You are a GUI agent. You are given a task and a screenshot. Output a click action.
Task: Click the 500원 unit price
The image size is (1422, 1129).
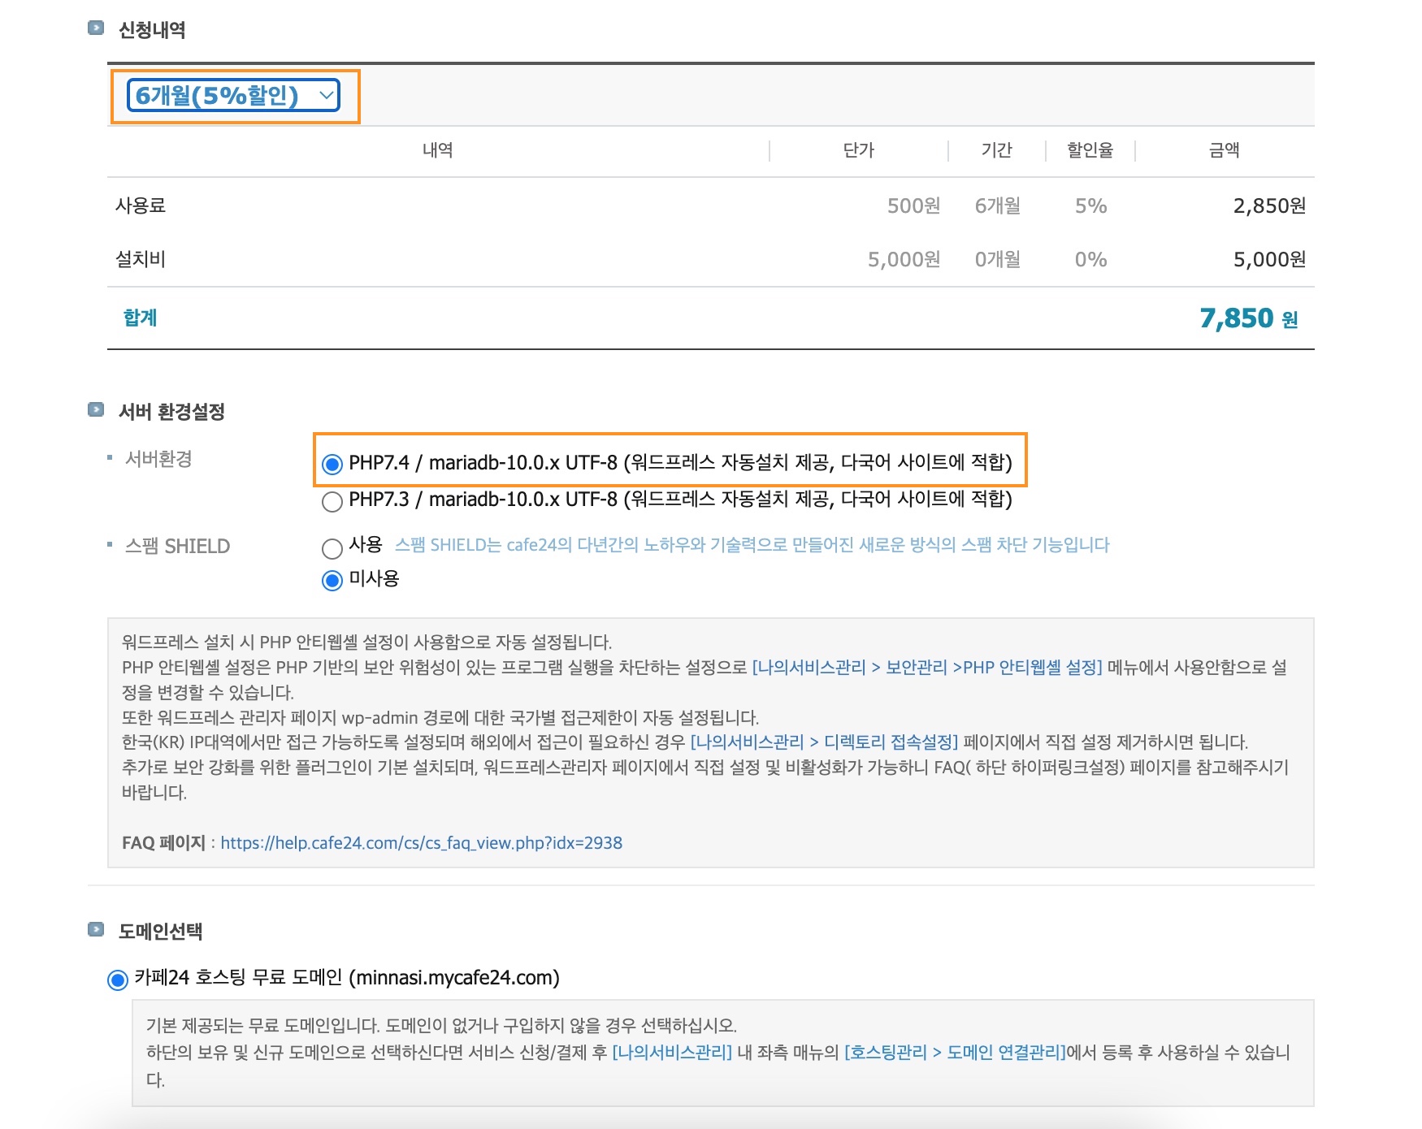pyautogui.click(x=913, y=205)
